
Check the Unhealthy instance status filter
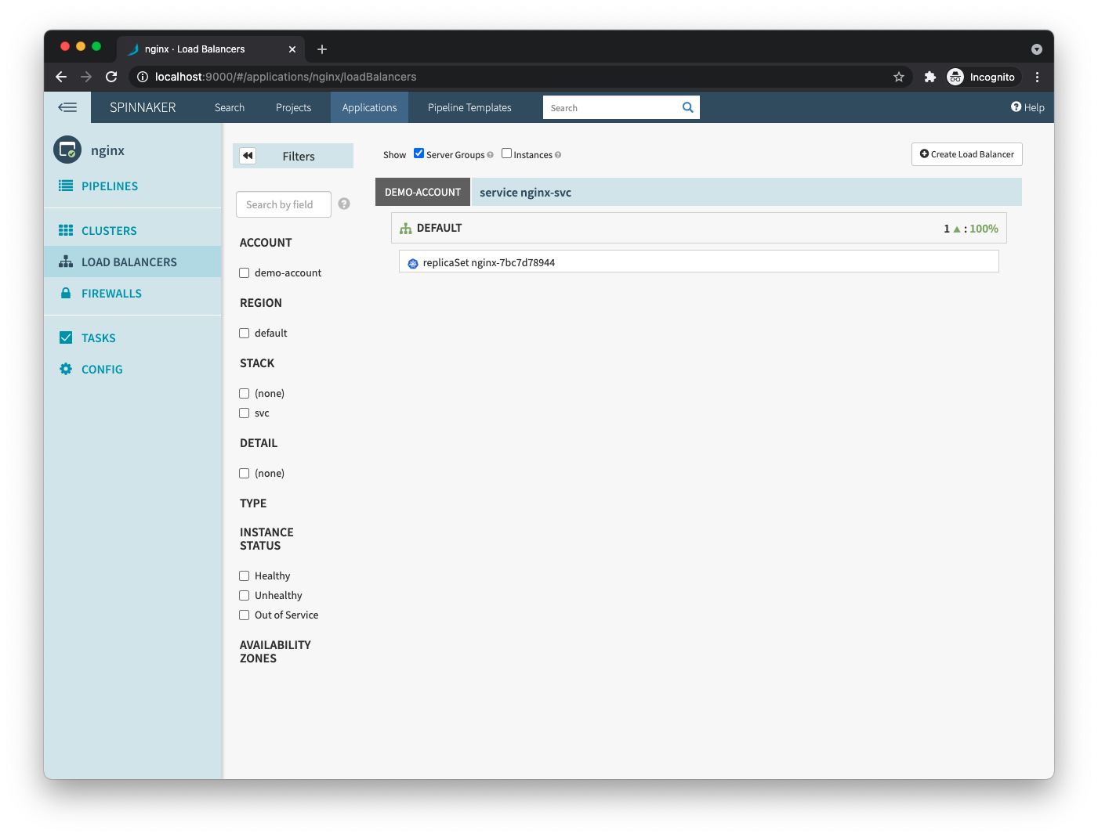(x=245, y=596)
